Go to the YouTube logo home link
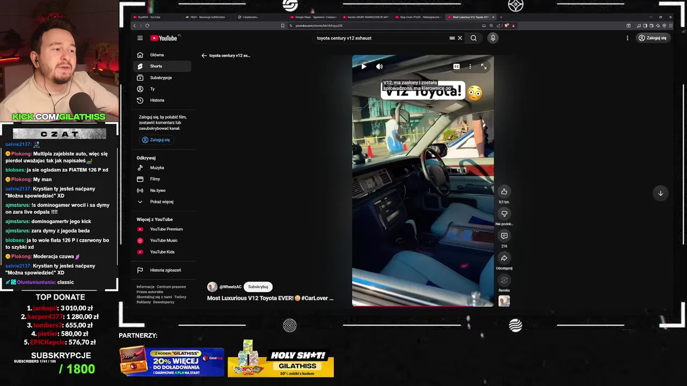Viewport: 687px width, 386px height. click(x=165, y=38)
